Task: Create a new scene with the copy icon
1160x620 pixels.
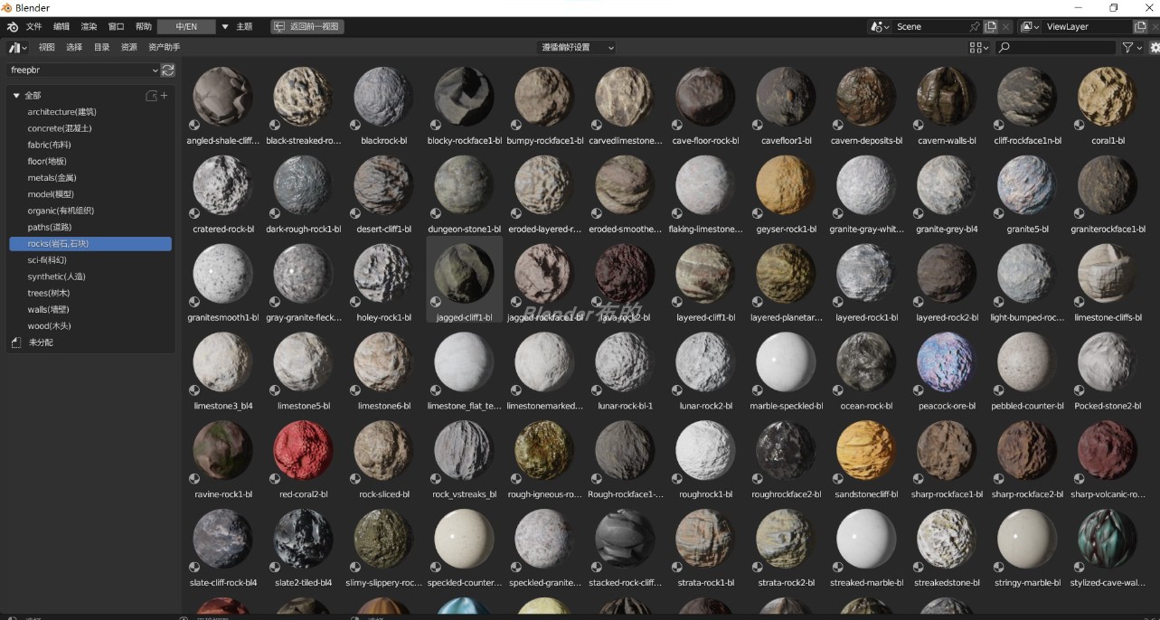Action: [x=991, y=27]
